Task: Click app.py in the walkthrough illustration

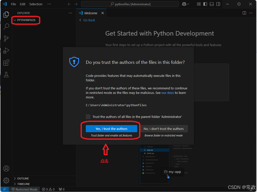Action: 150,150
